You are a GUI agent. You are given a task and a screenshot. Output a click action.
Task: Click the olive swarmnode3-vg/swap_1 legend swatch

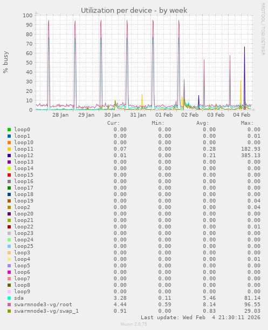9,311
